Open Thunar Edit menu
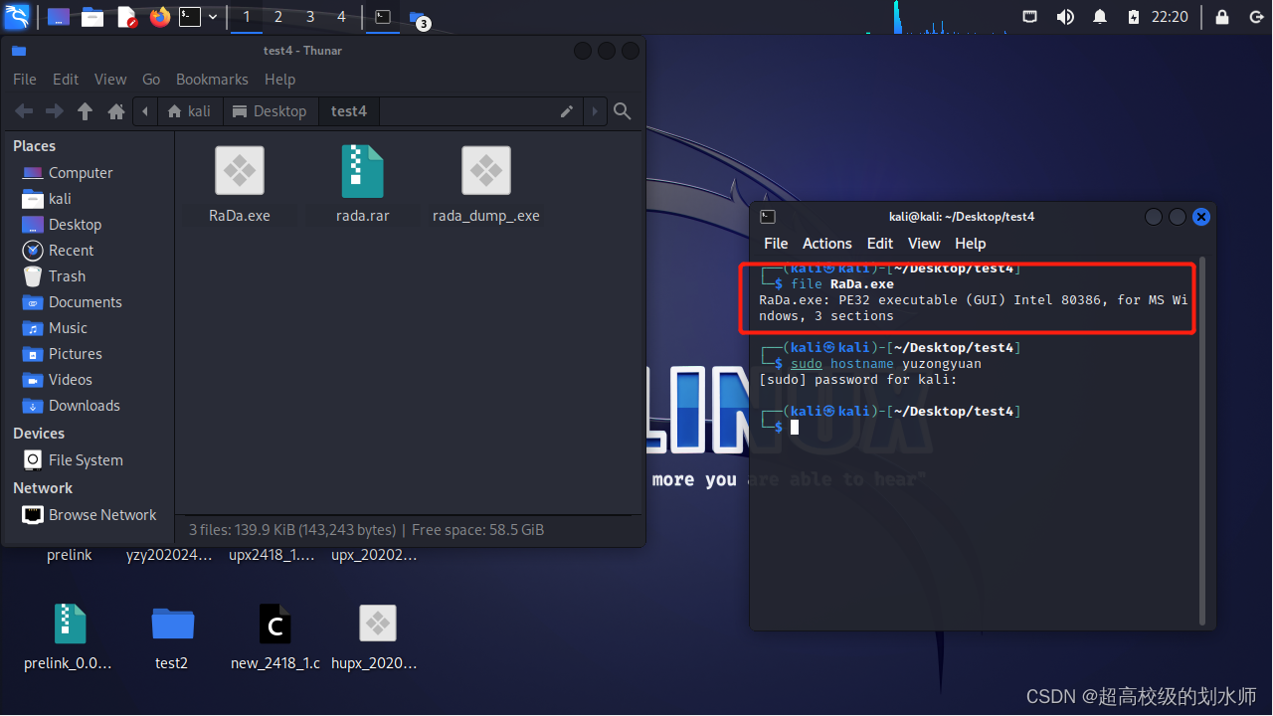Viewport: 1273px width, 716px height. click(66, 80)
